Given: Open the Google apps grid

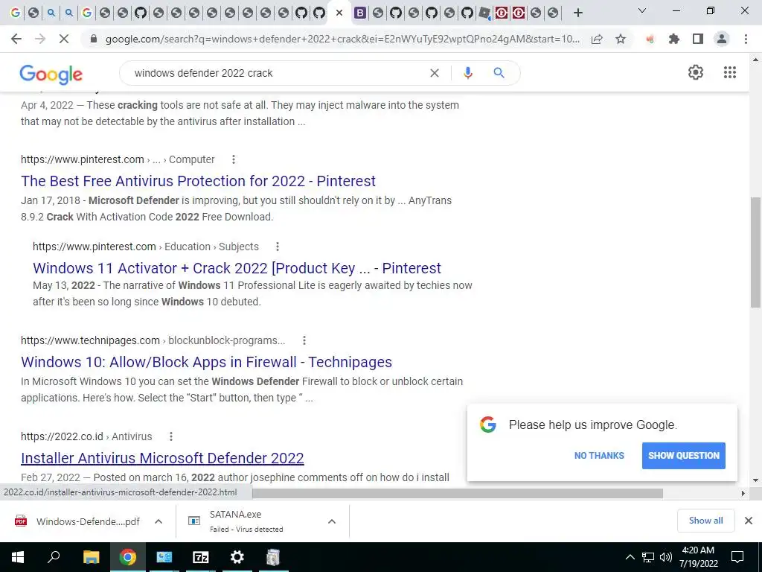Looking at the screenshot, I should (x=729, y=72).
